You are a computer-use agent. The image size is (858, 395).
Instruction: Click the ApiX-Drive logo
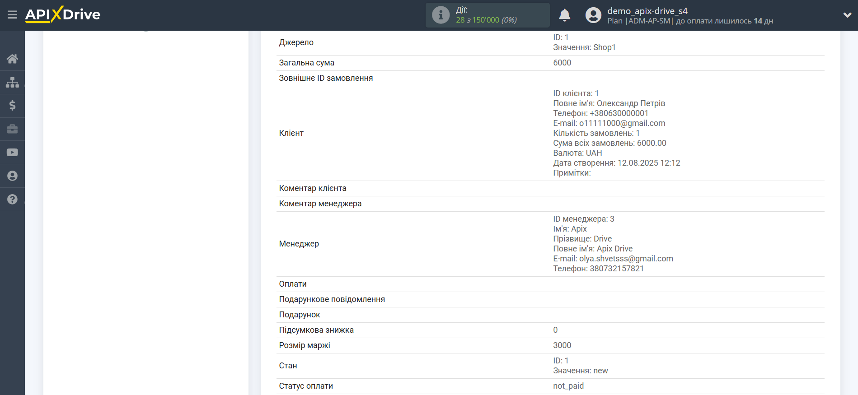point(63,14)
